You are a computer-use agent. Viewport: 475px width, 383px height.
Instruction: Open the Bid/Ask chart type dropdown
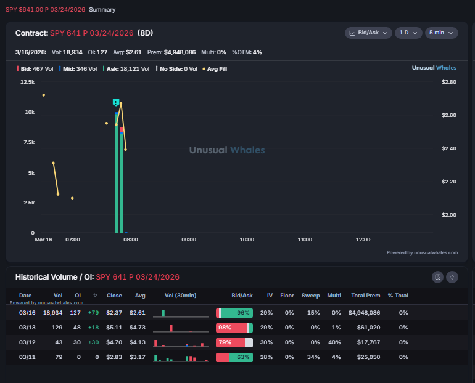click(x=368, y=33)
